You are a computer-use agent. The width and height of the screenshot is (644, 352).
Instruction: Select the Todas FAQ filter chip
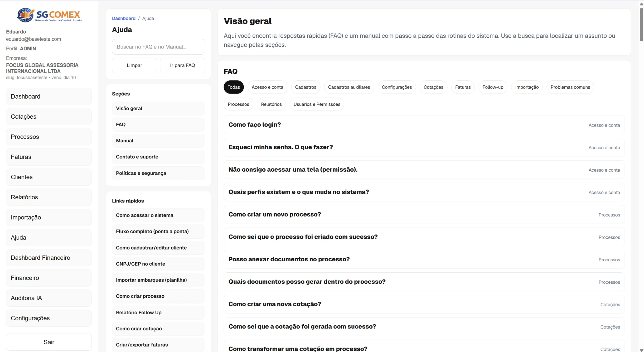click(x=234, y=87)
